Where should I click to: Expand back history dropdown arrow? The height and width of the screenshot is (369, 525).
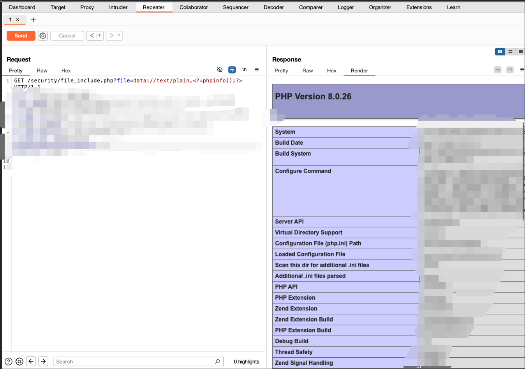[x=100, y=36]
